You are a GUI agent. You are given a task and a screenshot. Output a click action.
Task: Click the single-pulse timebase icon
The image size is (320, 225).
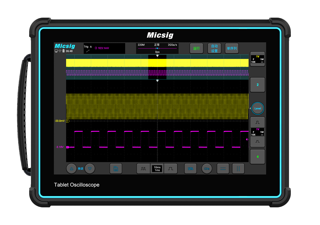pyautogui.click(x=170, y=169)
